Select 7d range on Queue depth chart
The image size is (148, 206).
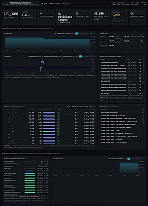(x=87, y=33)
